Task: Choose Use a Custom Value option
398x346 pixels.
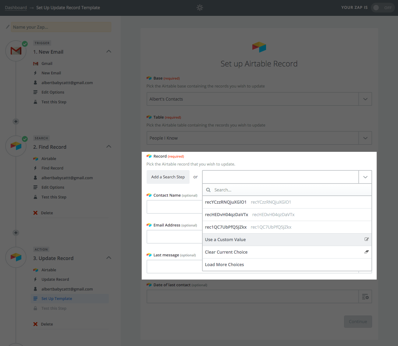Action: [x=287, y=240]
